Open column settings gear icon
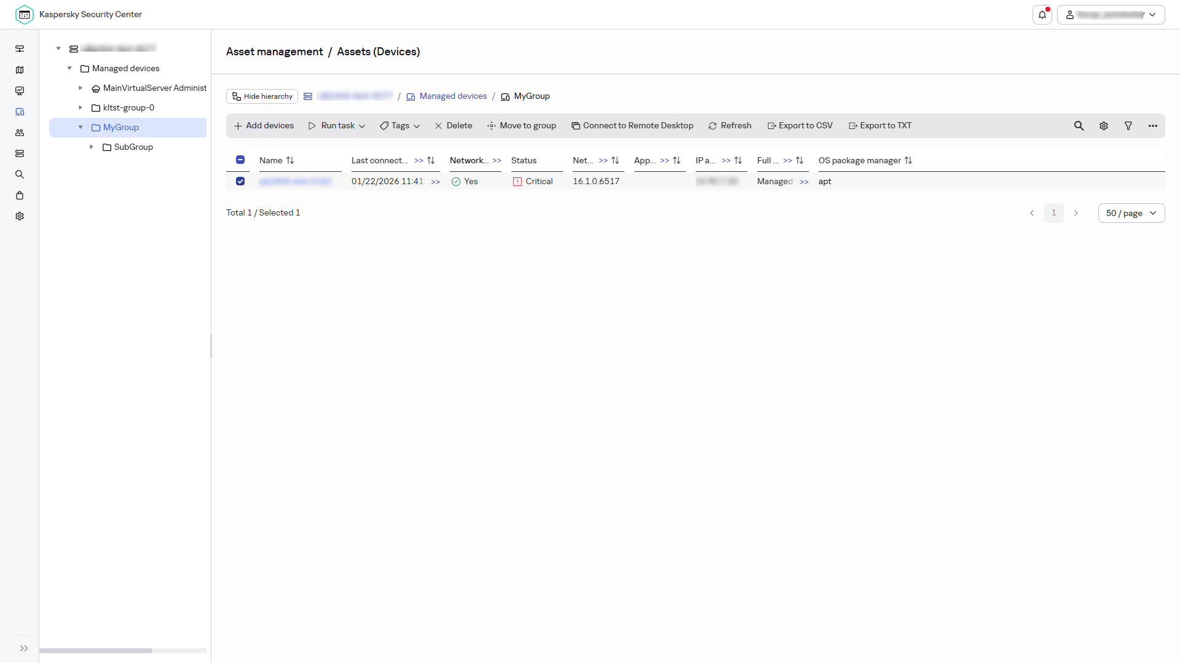The width and height of the screenshot is (1180, 663). (1104, 126)
